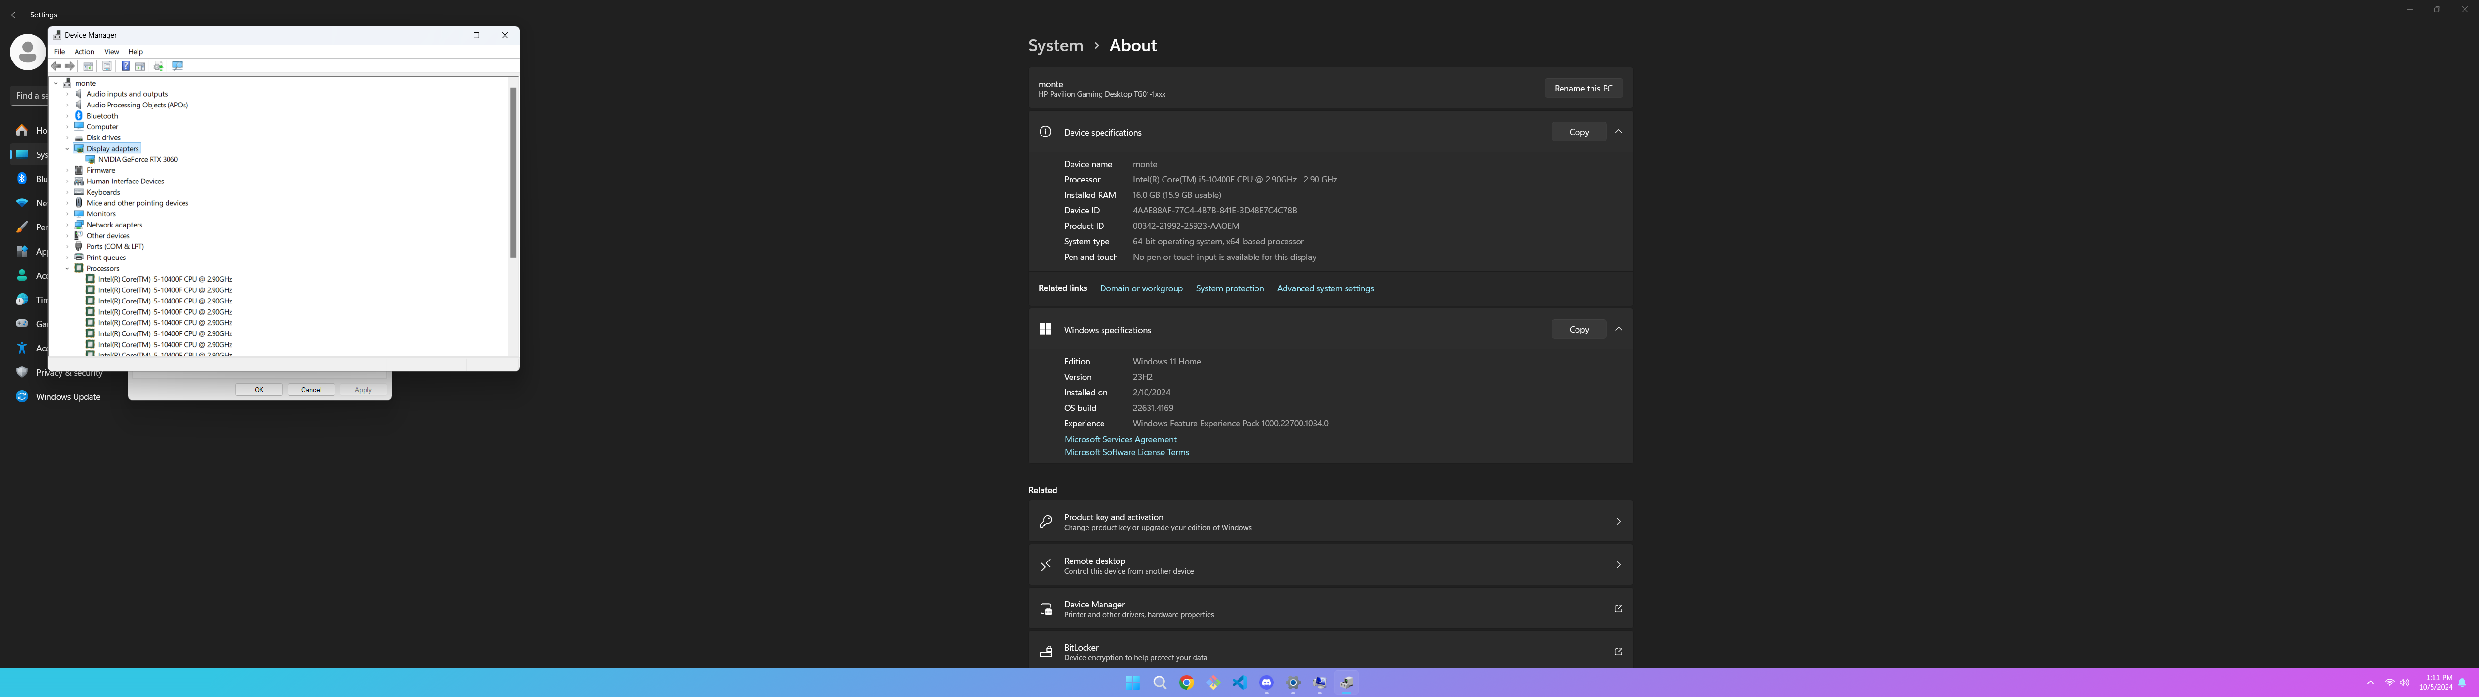
Task: Collapse the Processors tree node
Action: click(x=67, y=269)
